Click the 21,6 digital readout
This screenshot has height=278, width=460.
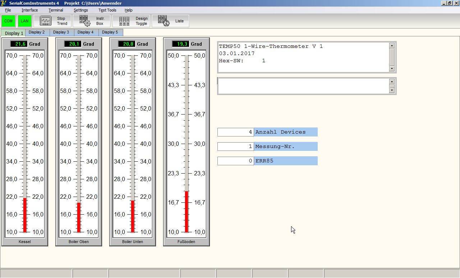coord(19,44)
